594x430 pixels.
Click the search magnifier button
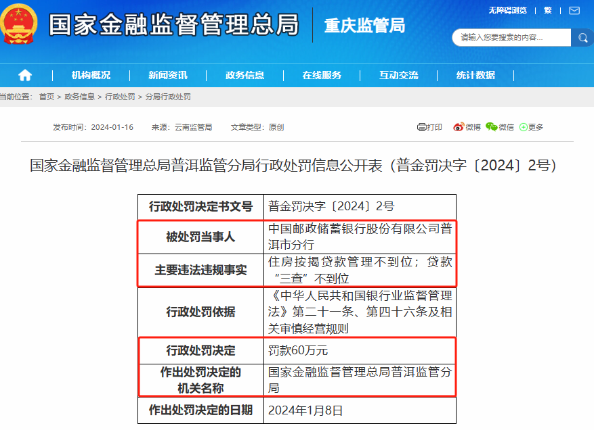coord(582,37)
